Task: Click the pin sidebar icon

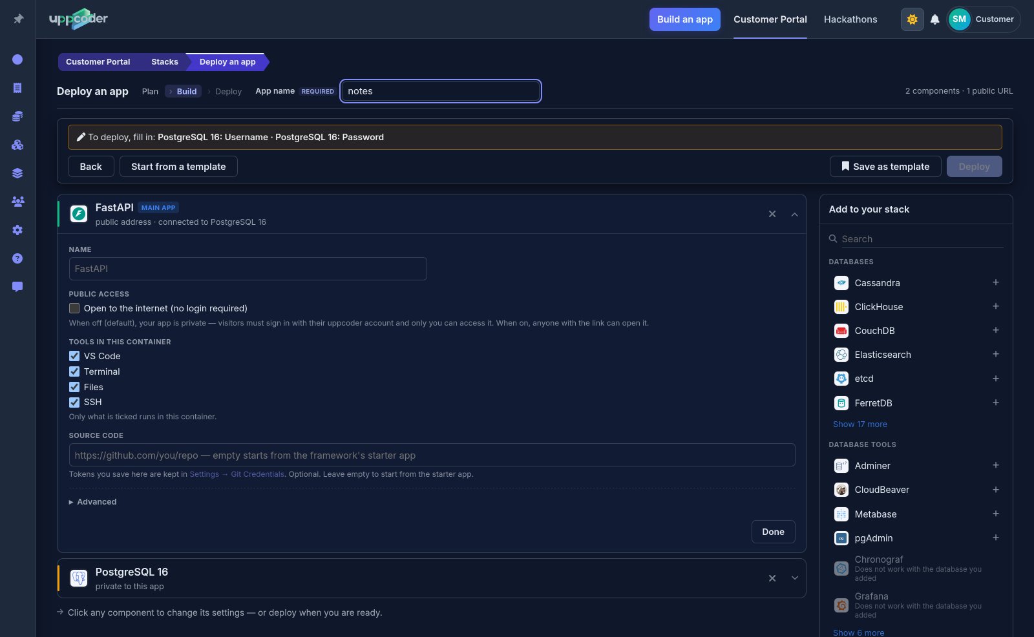Action: click(18, 19)
